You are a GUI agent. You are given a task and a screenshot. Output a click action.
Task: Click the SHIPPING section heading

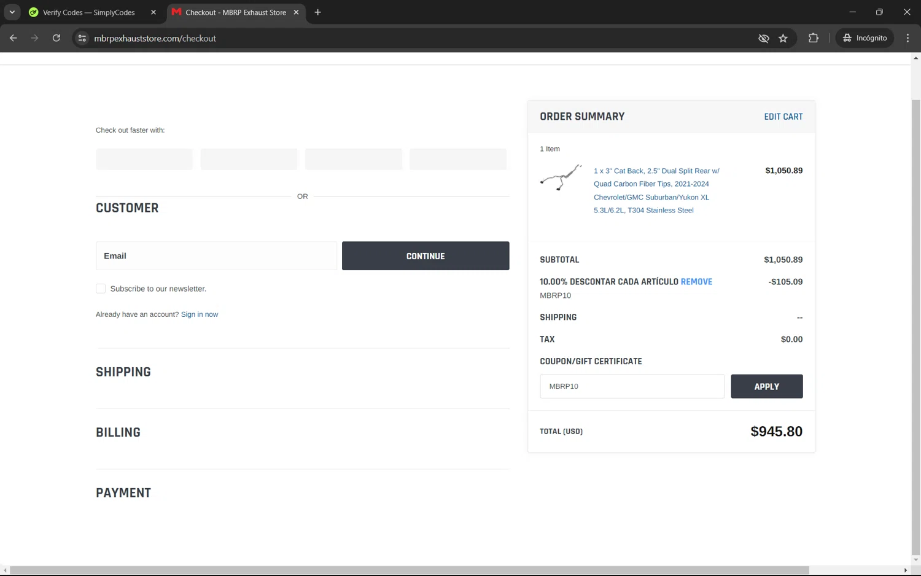[123, 372]
